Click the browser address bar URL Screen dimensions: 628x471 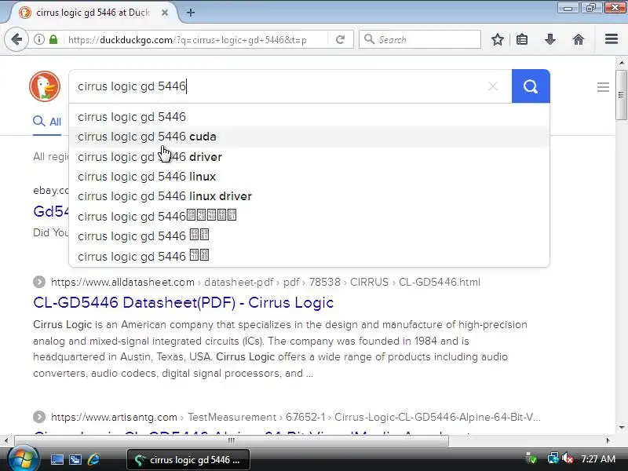click(188, 40)
